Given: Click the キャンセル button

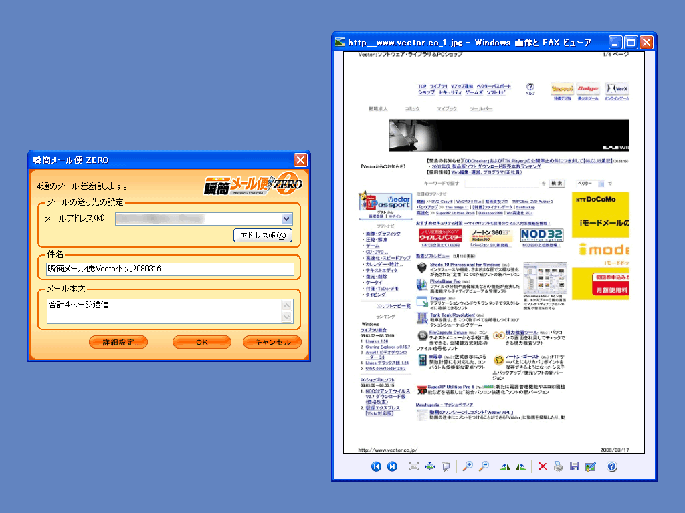Looking at the screenshot, I should coord(272,342).
